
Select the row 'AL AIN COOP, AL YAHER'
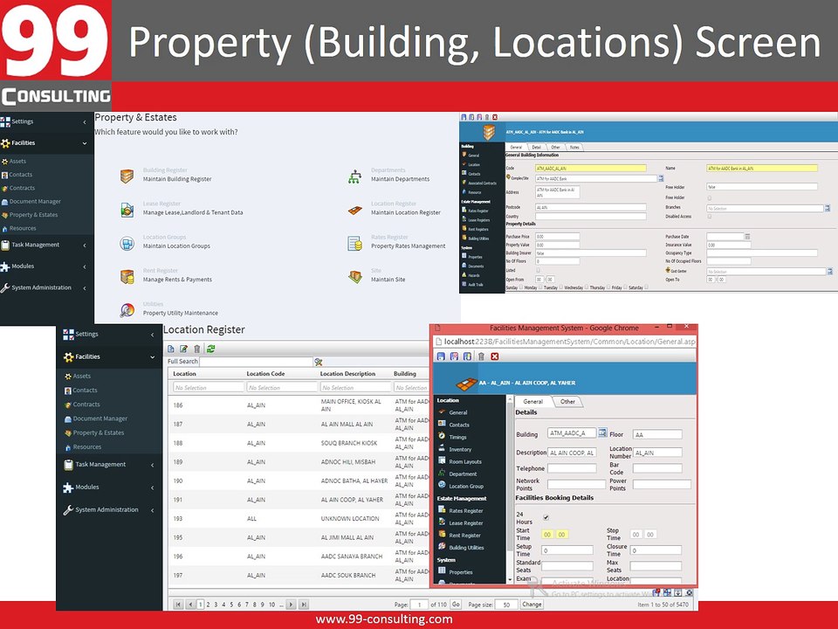299,500
